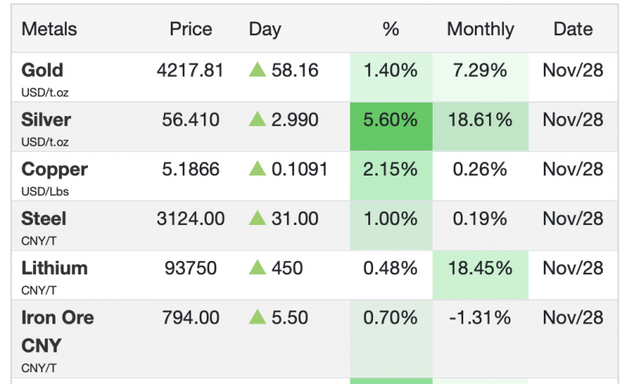
Task: Click the Day column header
Action: pos(265,29)
